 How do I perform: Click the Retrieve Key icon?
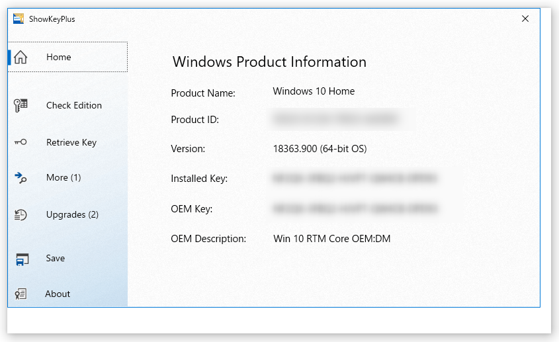21,142
